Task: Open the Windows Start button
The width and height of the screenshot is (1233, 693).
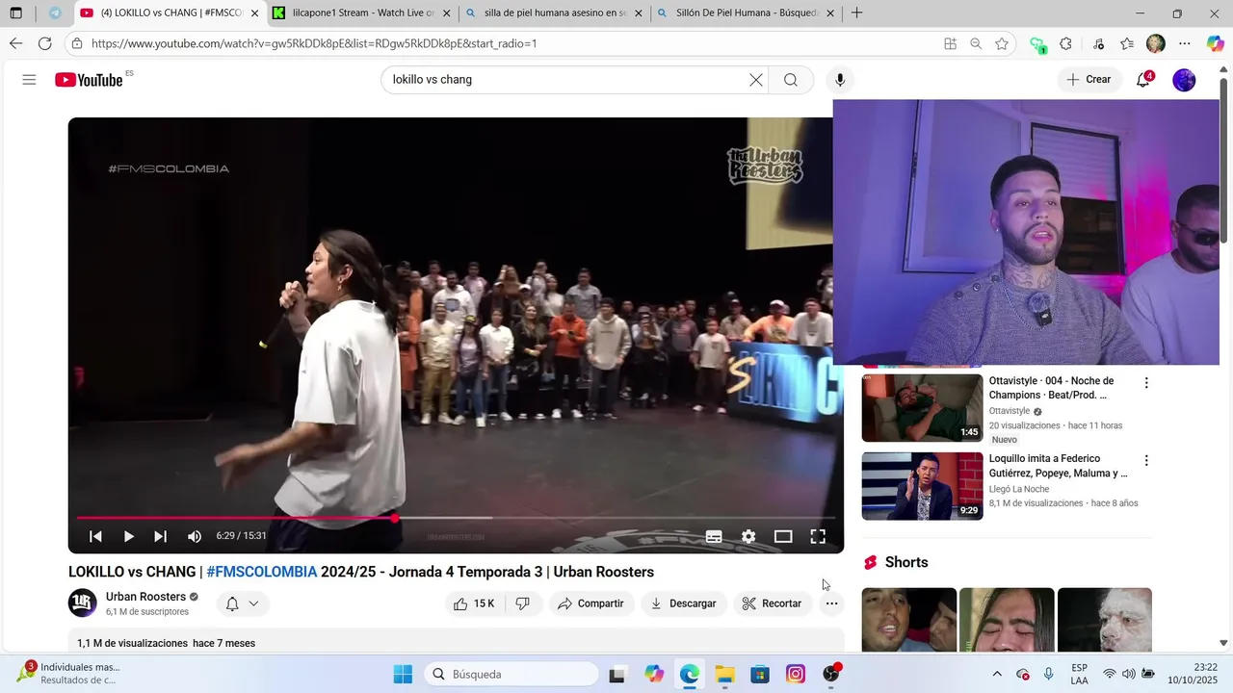Action: click(x=403, y=674)
